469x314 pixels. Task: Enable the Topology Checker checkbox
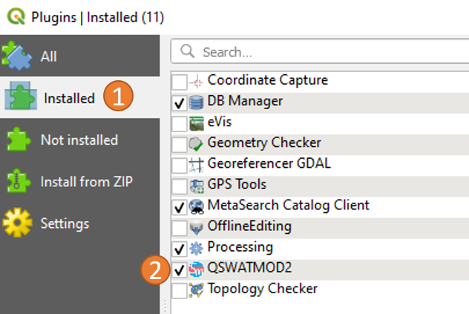[180, 290]
